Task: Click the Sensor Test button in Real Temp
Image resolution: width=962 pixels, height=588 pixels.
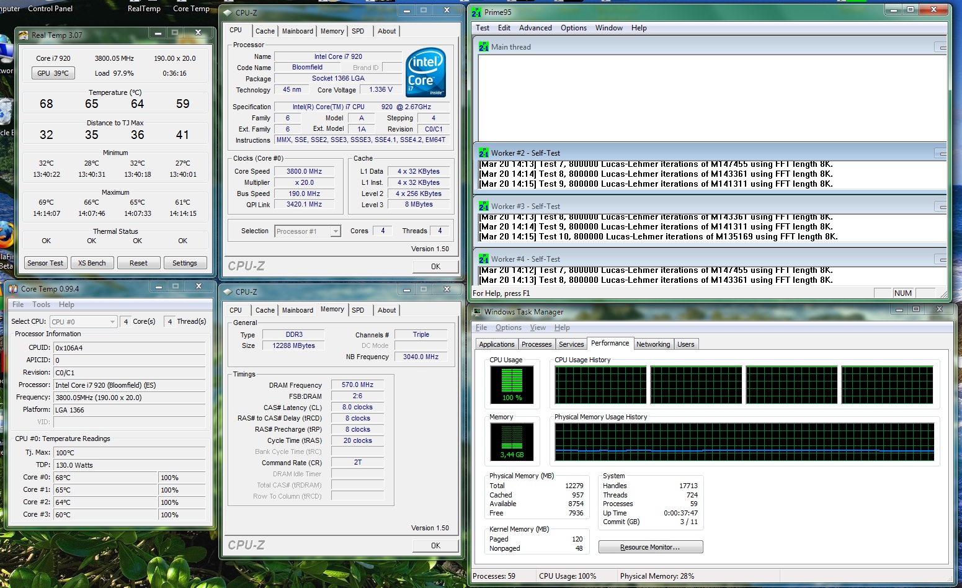Action: point(45,263)
